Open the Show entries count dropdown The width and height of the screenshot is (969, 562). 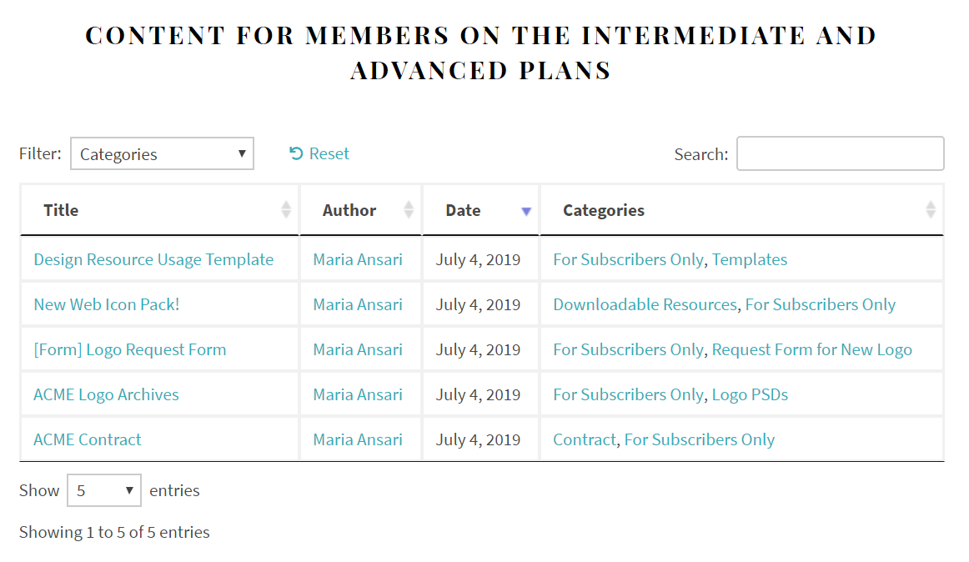click(103, 490)
